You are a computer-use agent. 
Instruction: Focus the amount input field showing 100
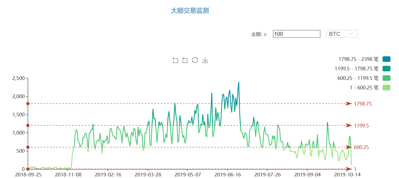point(296,34)
